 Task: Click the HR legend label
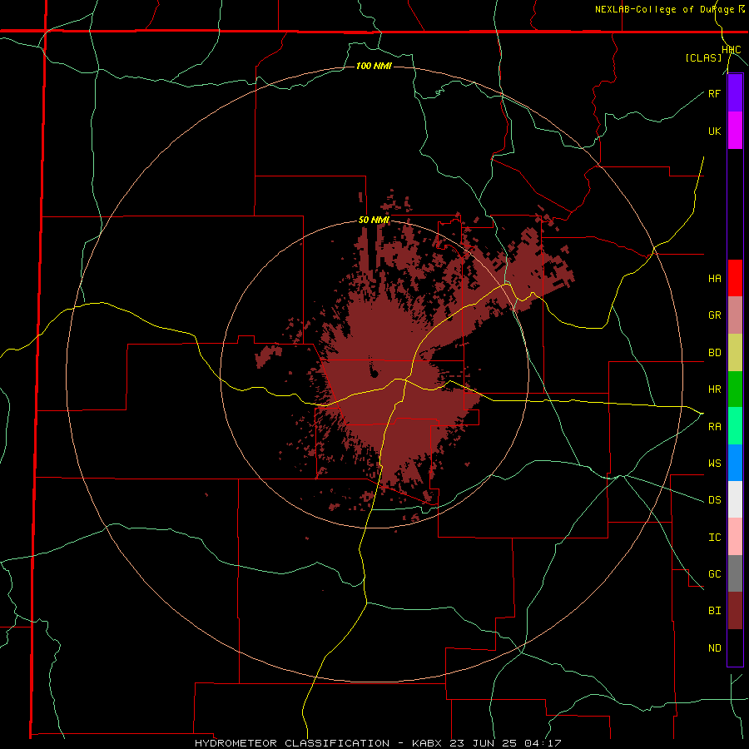[x=714, y=389]
